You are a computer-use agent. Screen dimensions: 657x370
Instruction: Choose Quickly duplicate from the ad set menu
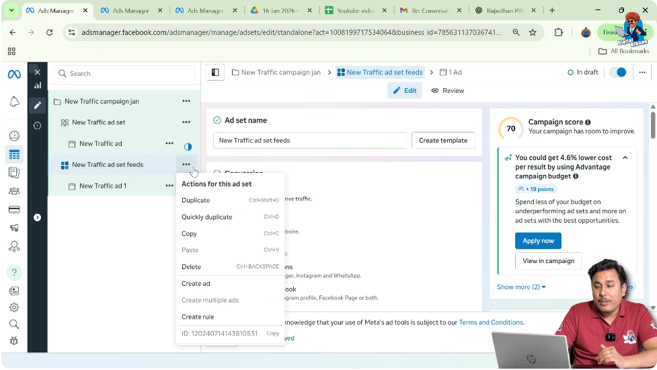[x=207, y=217]
